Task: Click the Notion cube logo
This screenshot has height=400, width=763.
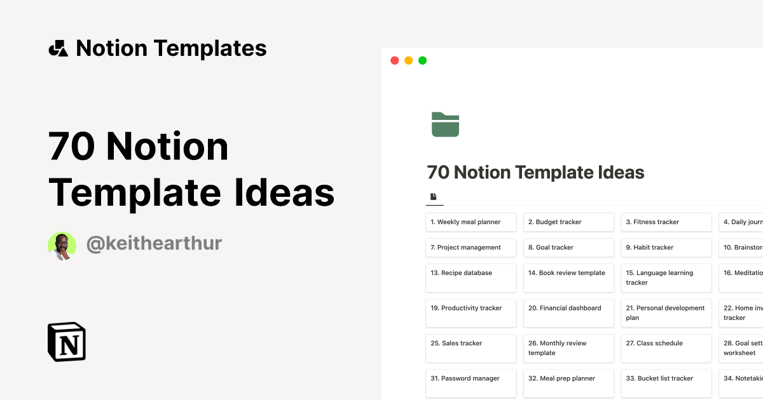Action: (67, 342)
